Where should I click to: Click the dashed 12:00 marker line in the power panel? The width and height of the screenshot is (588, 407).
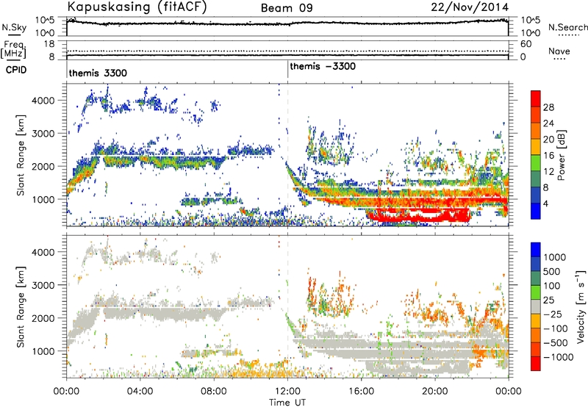[287, 154]
